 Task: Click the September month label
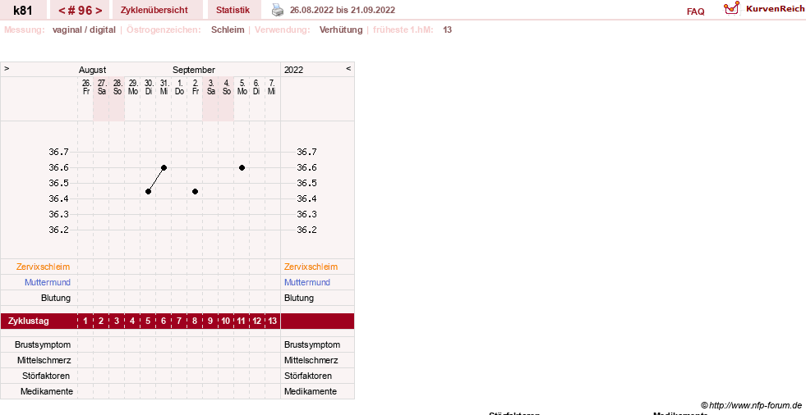pos(194,70)
